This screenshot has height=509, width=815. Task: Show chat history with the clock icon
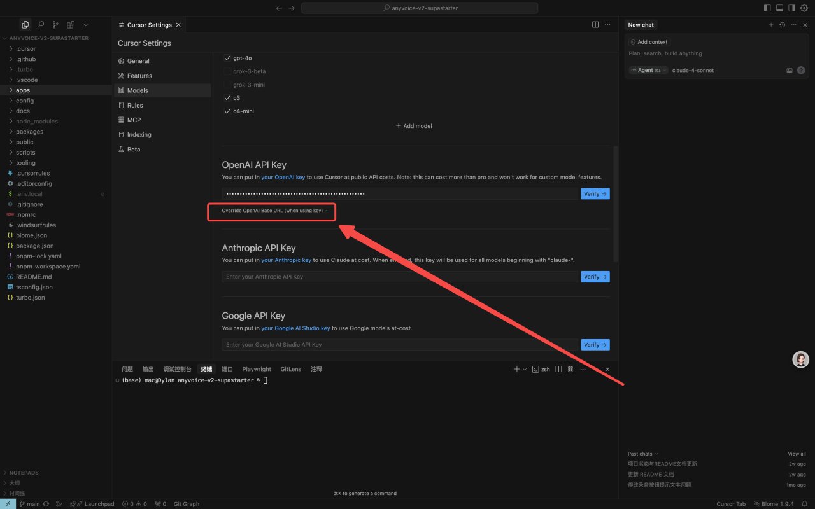782,25
